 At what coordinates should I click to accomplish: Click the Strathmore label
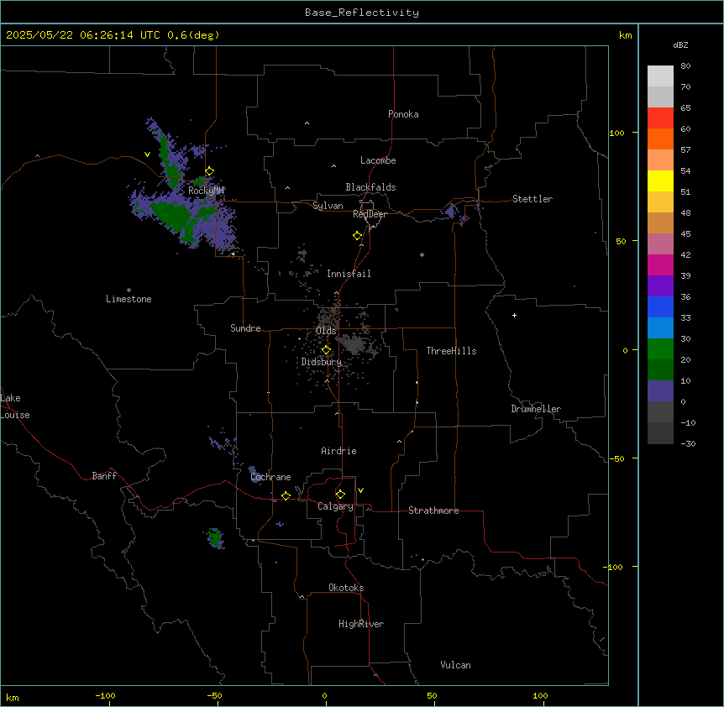(433, 511)
